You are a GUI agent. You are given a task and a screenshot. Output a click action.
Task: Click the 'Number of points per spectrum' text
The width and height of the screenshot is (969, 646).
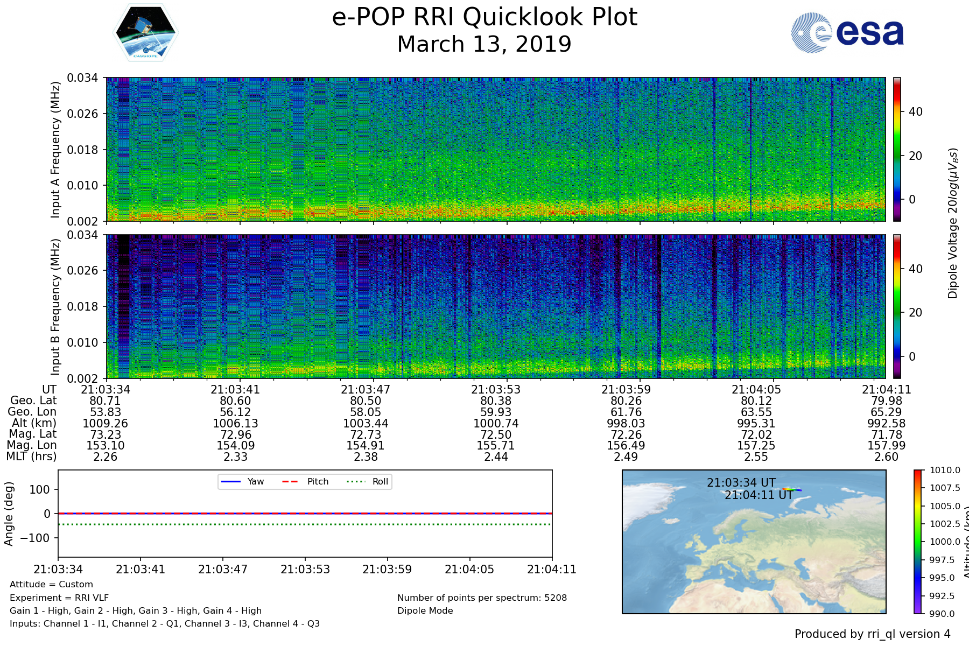[482, 598]
